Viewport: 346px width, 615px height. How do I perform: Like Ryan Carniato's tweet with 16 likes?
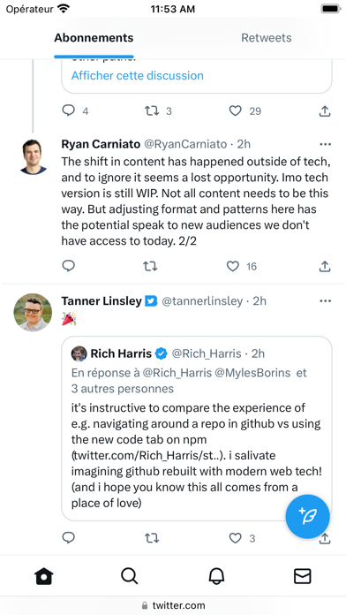pos(233,267)
